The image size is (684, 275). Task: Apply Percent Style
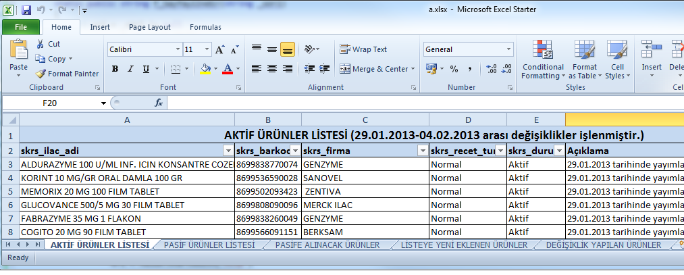click(x=454, y=68)
